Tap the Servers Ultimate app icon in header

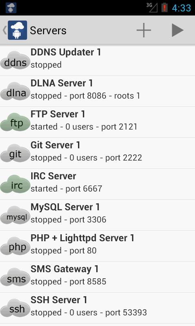tap(17, 30)
